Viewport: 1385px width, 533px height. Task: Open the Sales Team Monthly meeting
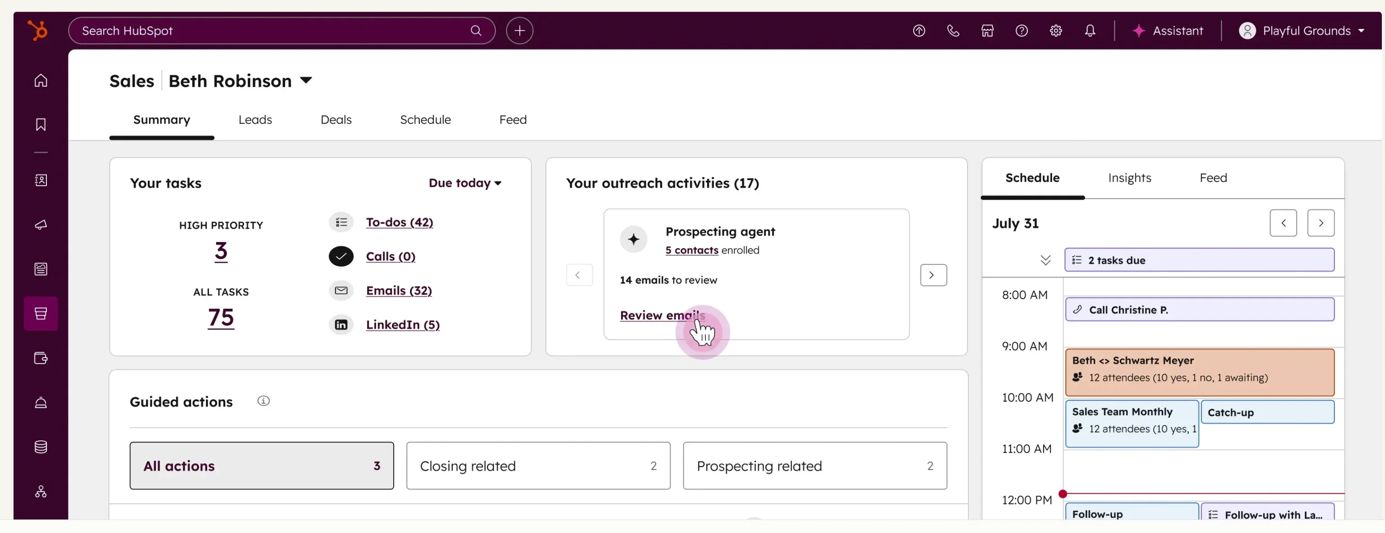pos(1132,424)
